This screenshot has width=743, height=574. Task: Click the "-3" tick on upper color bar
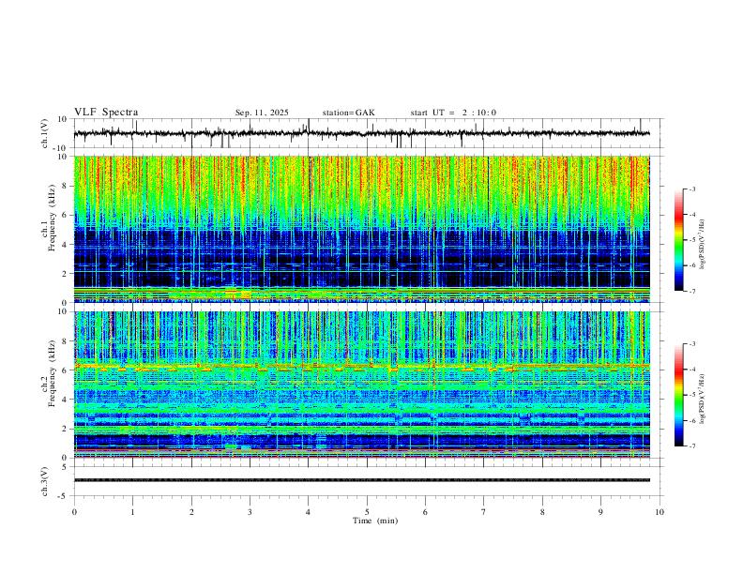click(691, 189)
